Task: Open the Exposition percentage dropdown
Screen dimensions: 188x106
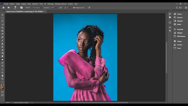Action: click(x=57, y=8)
